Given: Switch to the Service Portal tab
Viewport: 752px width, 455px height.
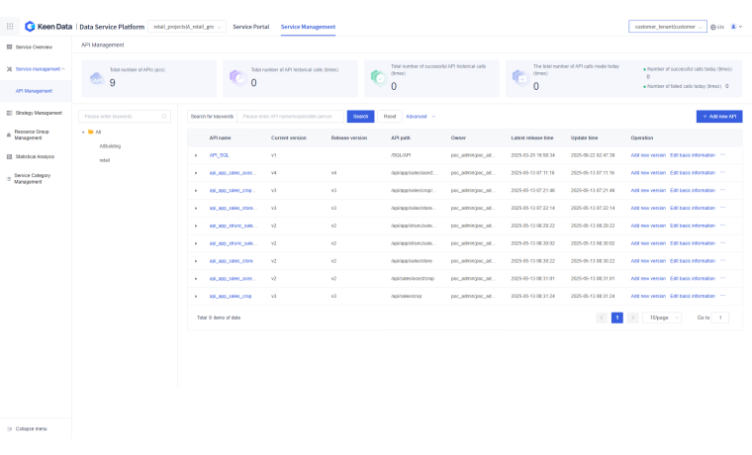Looking at the screenshot, I should point(250,27).
